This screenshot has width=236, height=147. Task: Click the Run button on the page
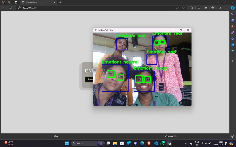(x=89, y=79)
